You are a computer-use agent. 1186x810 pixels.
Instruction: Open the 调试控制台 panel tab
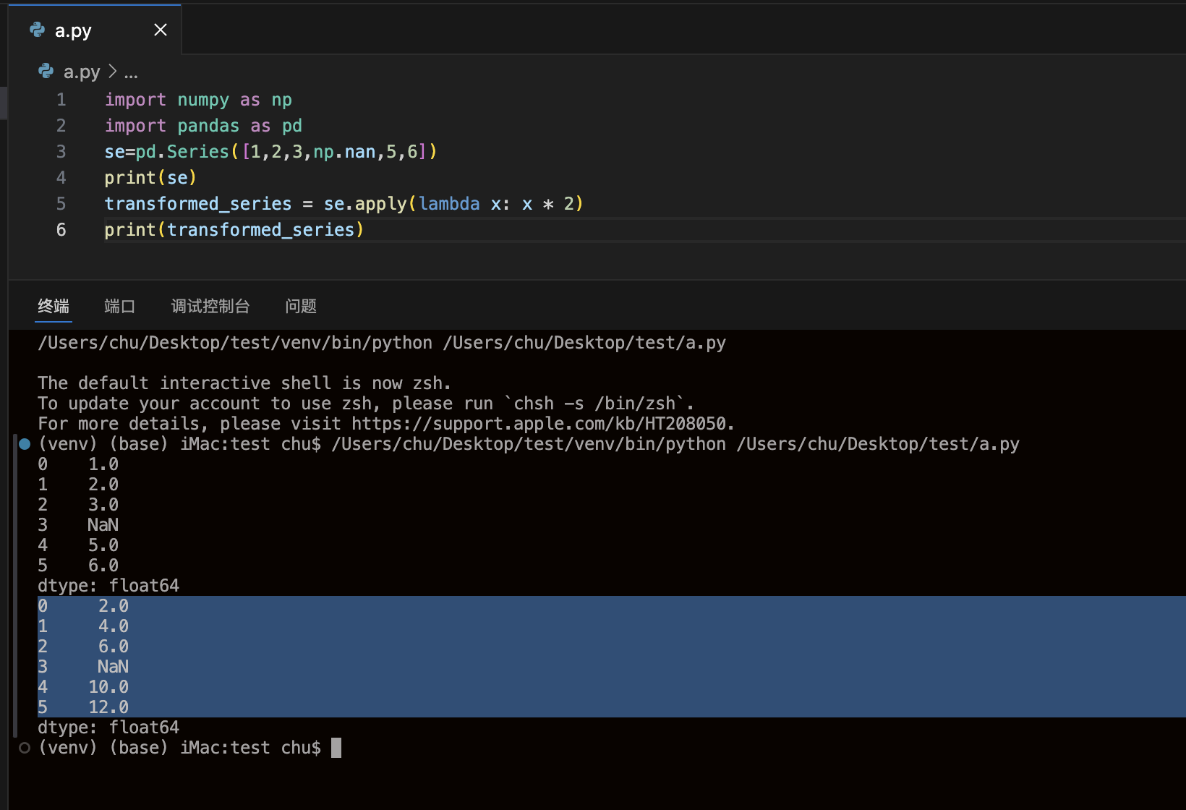coord(210,306)
